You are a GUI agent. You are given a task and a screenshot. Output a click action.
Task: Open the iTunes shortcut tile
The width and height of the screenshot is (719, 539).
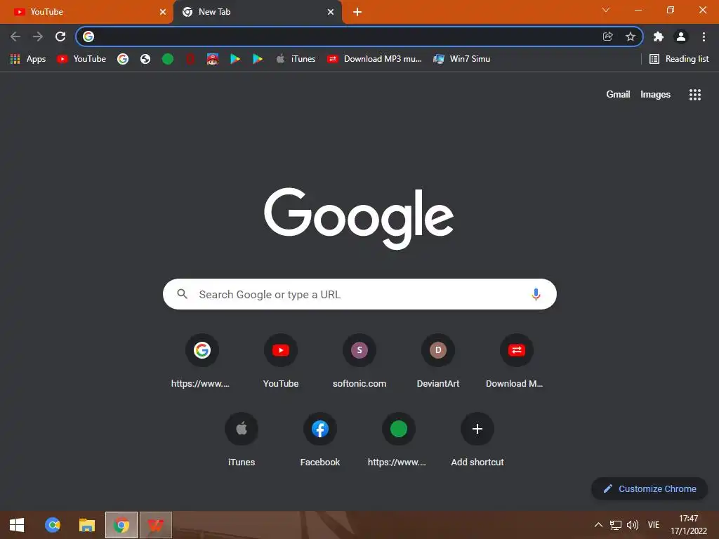242,441
